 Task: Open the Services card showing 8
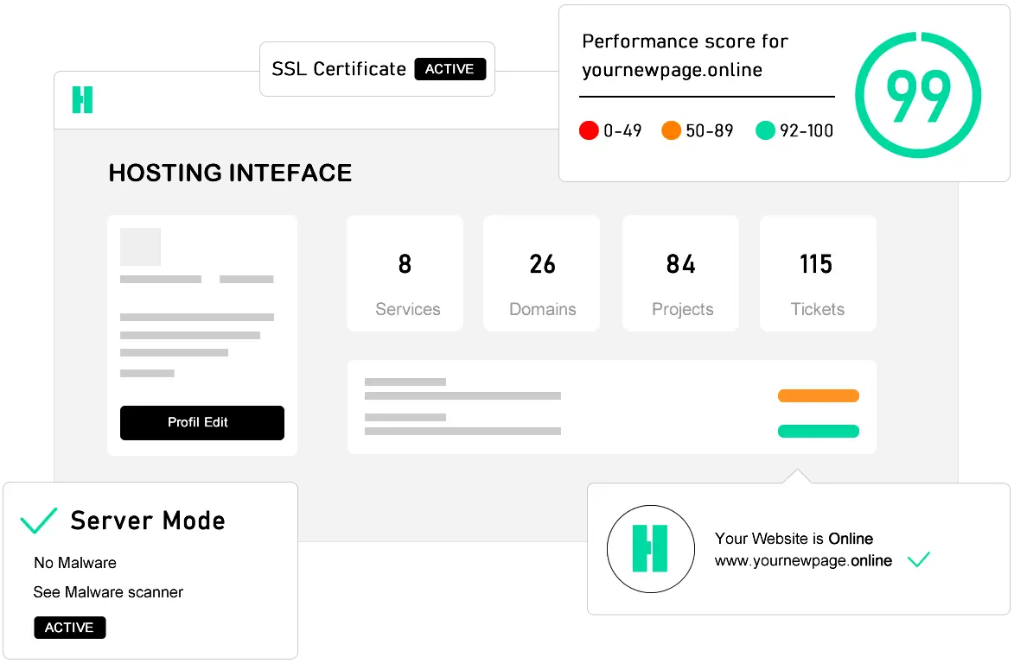pyautogui.click(x=405, y=273)
